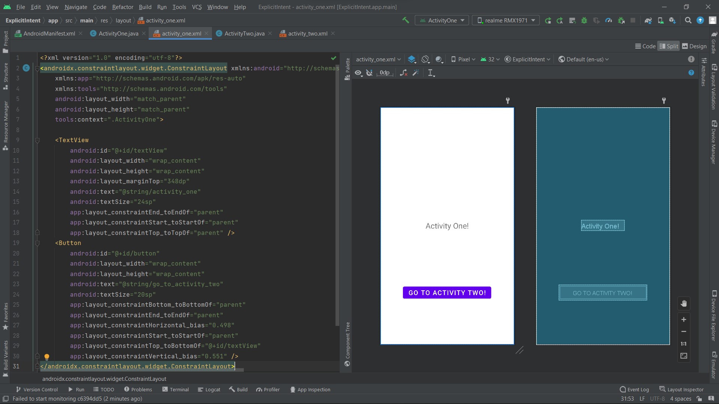This screenshot has width=719, height=404.
Task: Toggle the design view options eye icon
Action: click(x=358, y=73)
